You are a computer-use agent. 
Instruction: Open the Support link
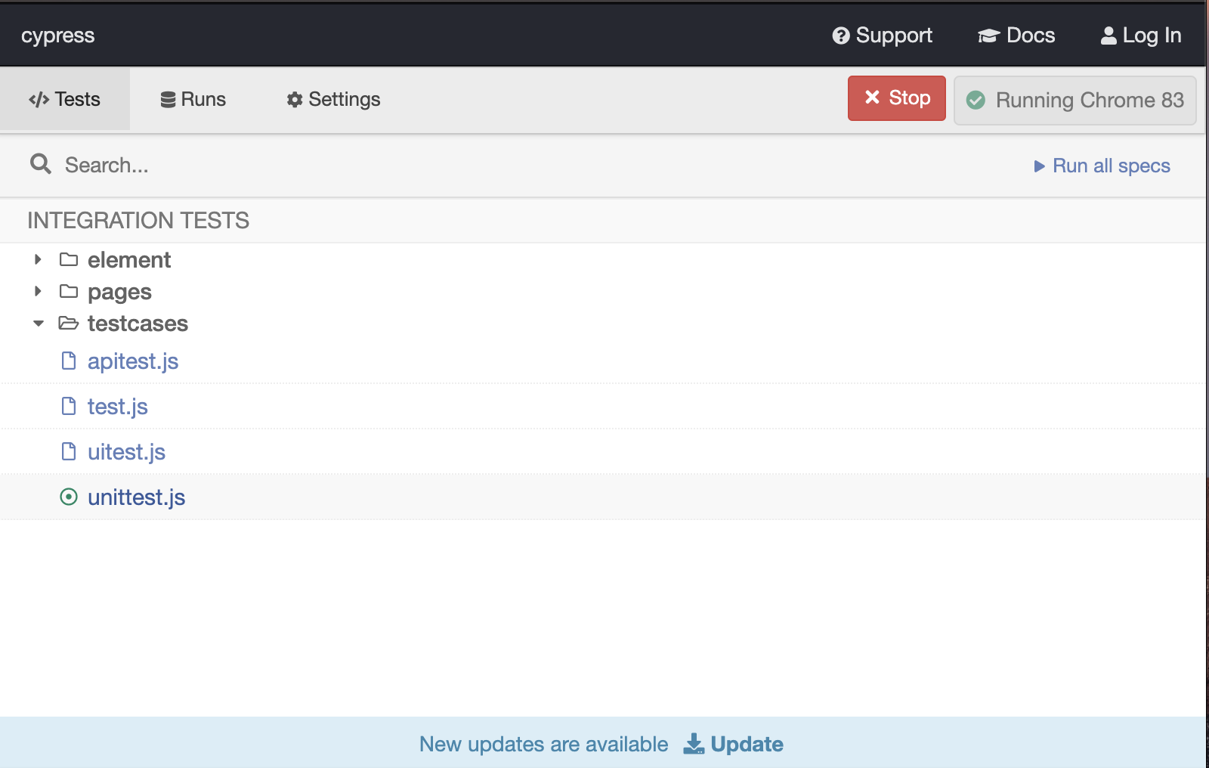882,36
